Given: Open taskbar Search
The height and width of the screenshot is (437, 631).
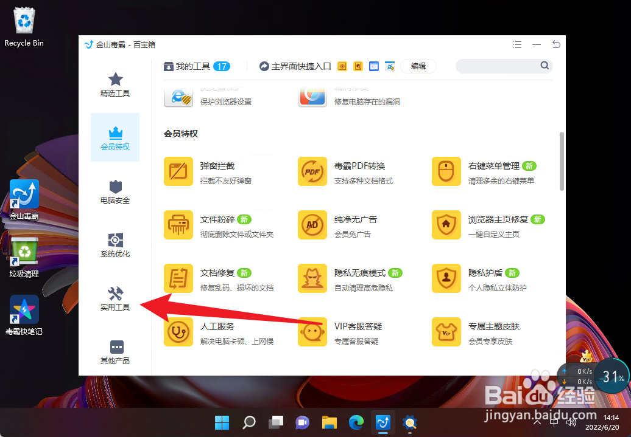Looking at the screenshot, I should [x=249, y=422].
